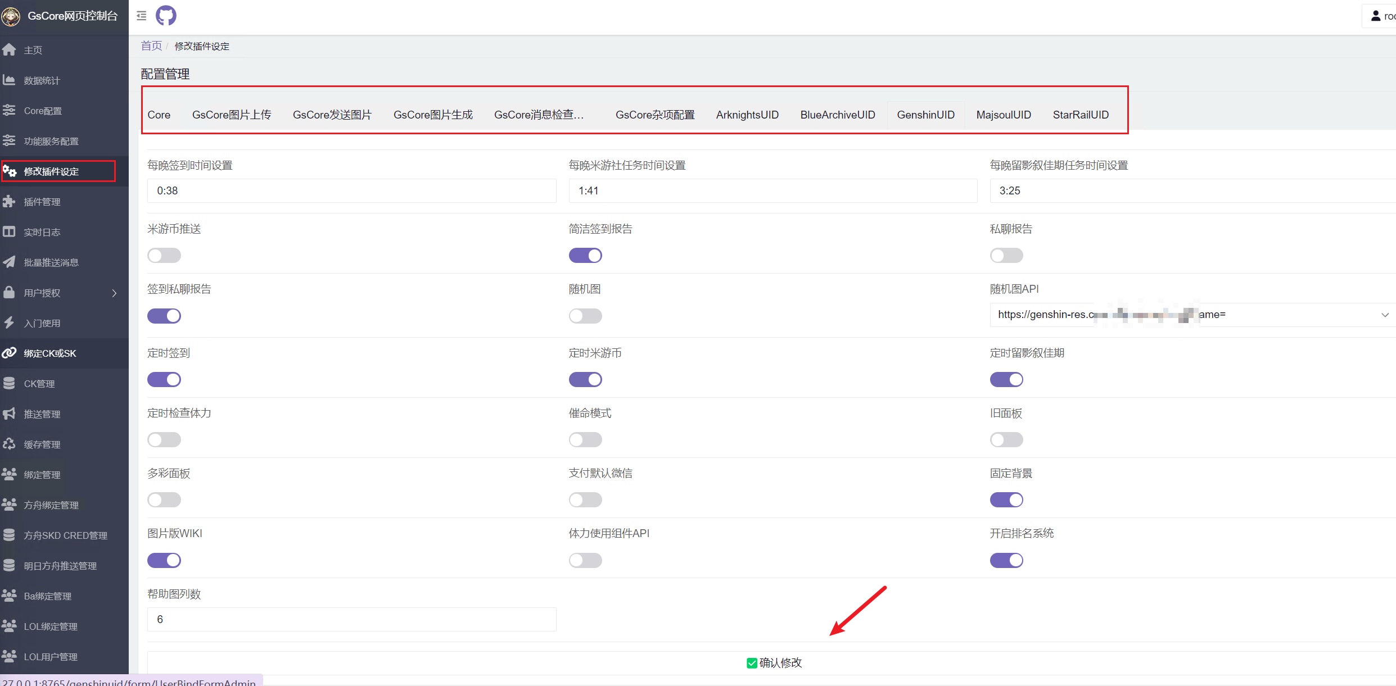
Task: Click the users icon beside LOL绑定管理
Action: point(9,626)
